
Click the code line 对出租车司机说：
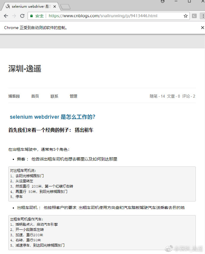23,171
